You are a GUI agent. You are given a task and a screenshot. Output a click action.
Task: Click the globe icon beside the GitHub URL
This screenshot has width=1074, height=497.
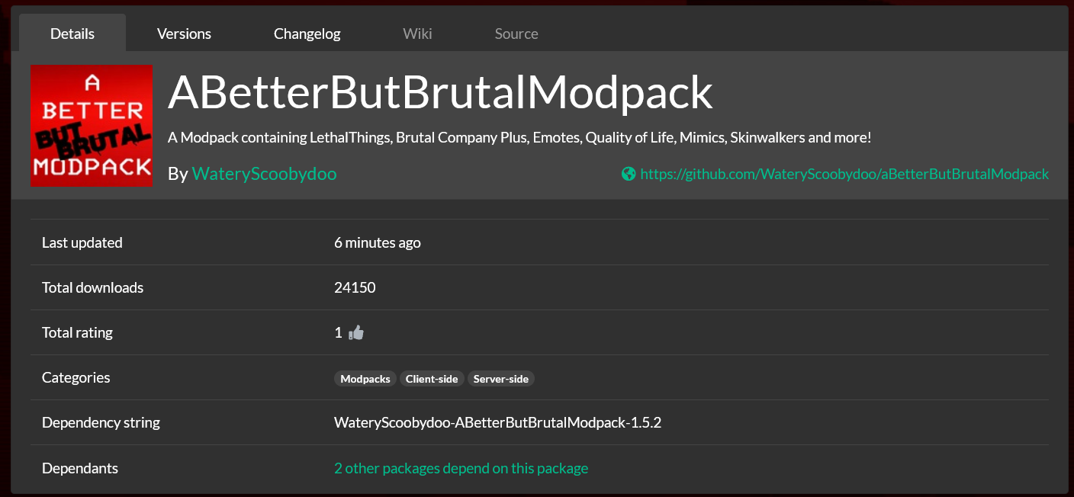(x=629, y=174)
